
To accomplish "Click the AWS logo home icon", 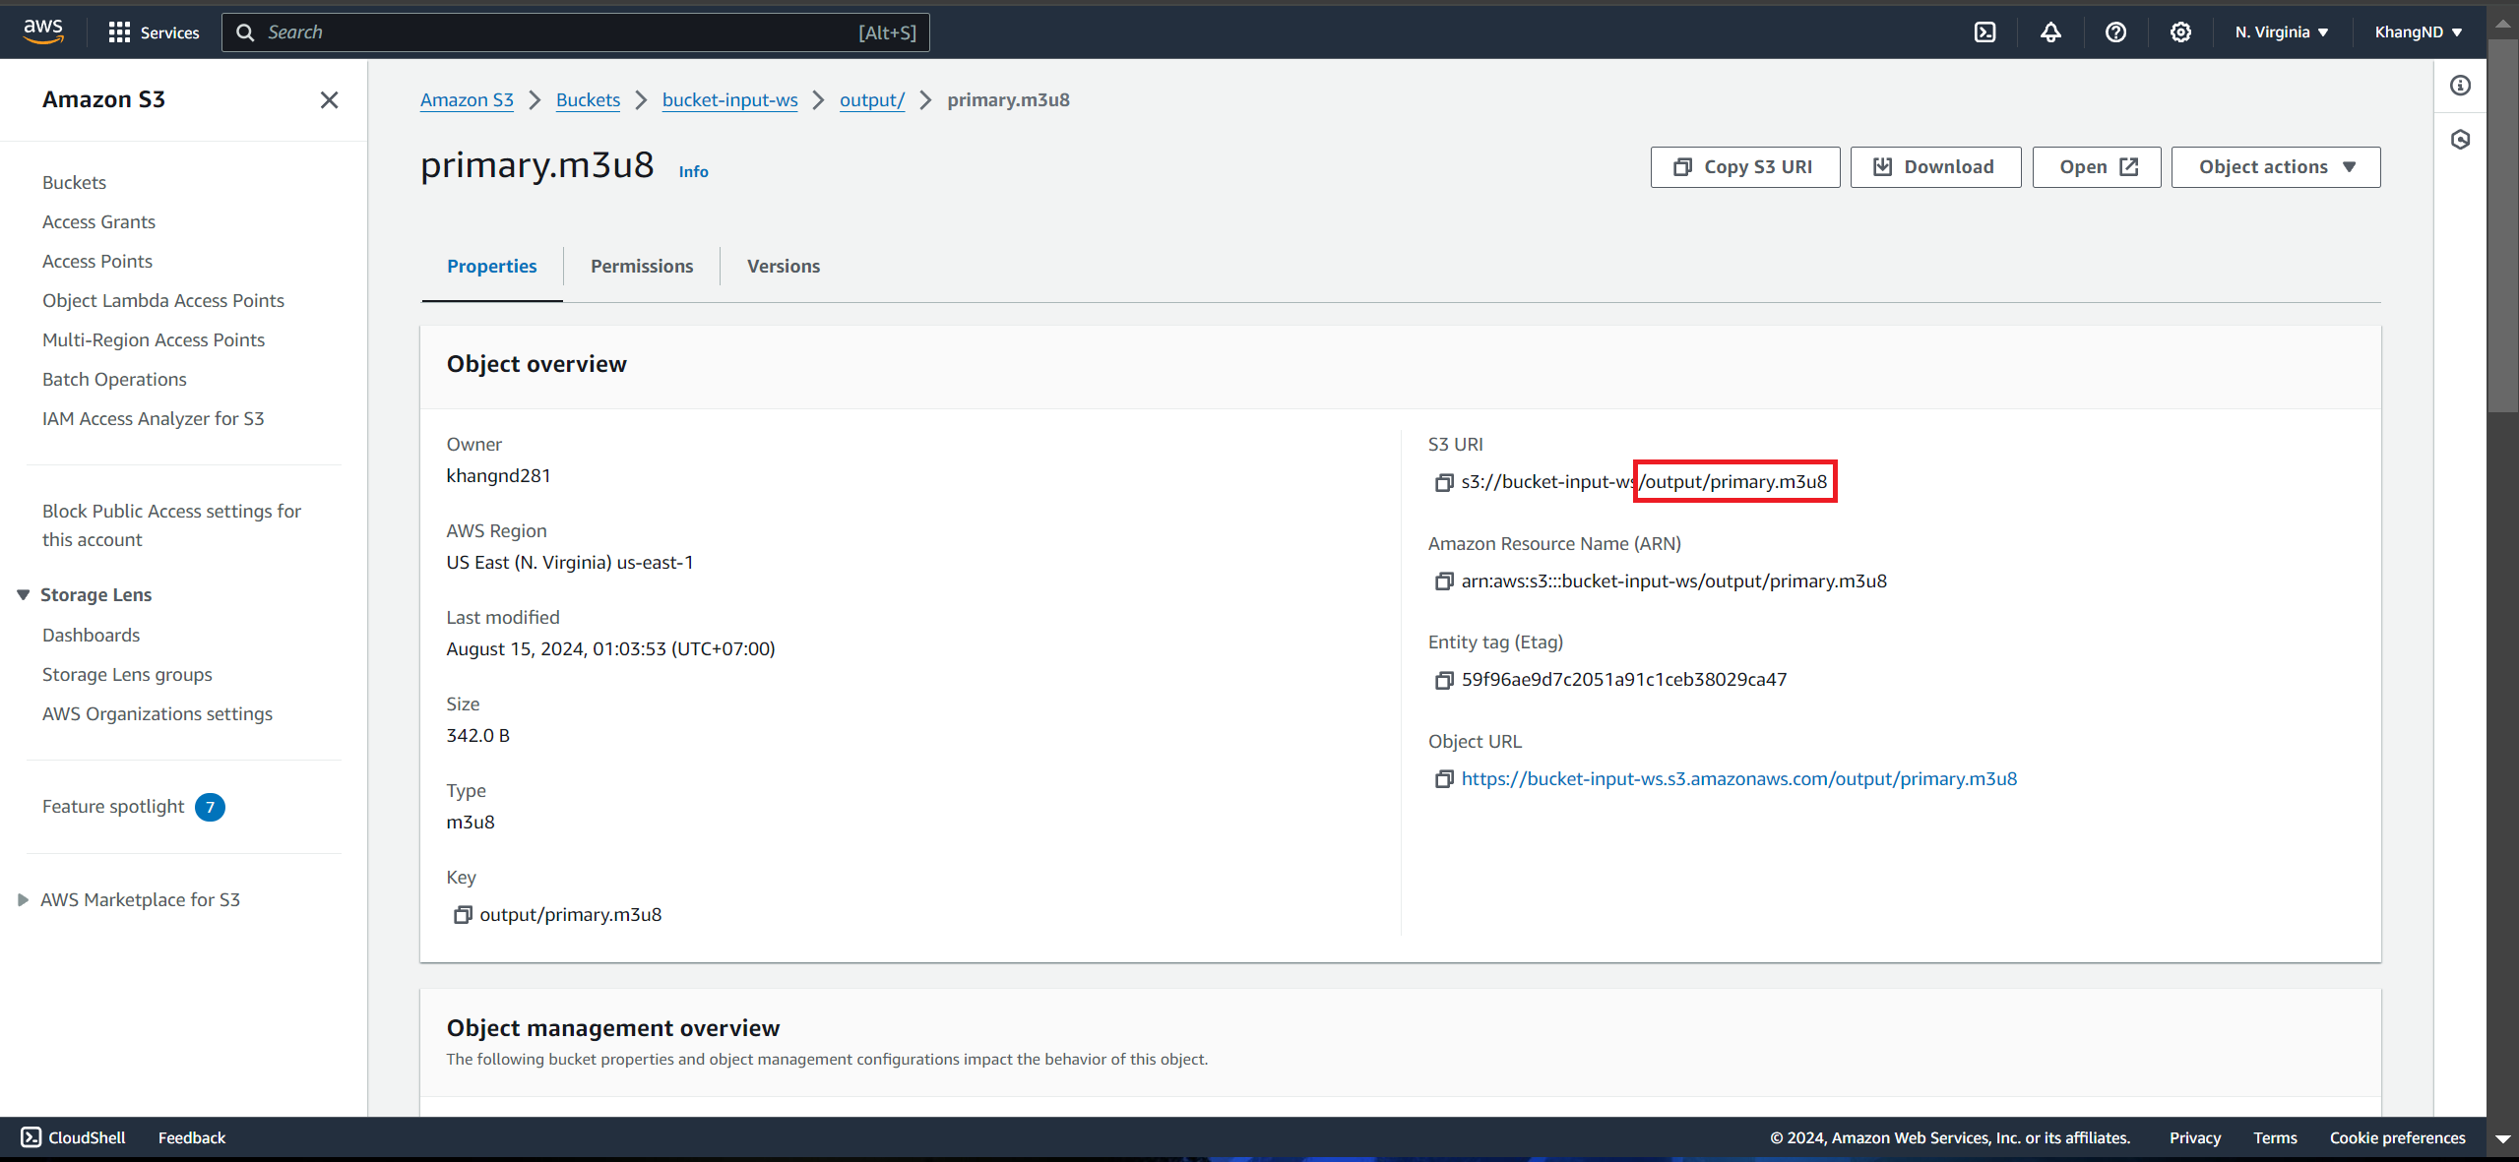I will (x=43, y=31).
